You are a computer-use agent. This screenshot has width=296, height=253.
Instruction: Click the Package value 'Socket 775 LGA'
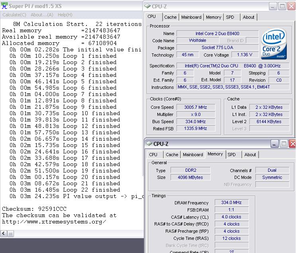(x=217, y=47)
